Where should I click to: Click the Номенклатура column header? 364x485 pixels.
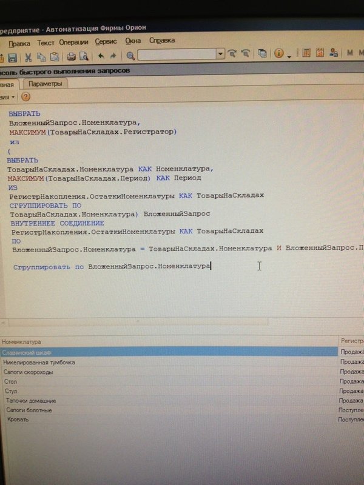(x=21, y=342)
